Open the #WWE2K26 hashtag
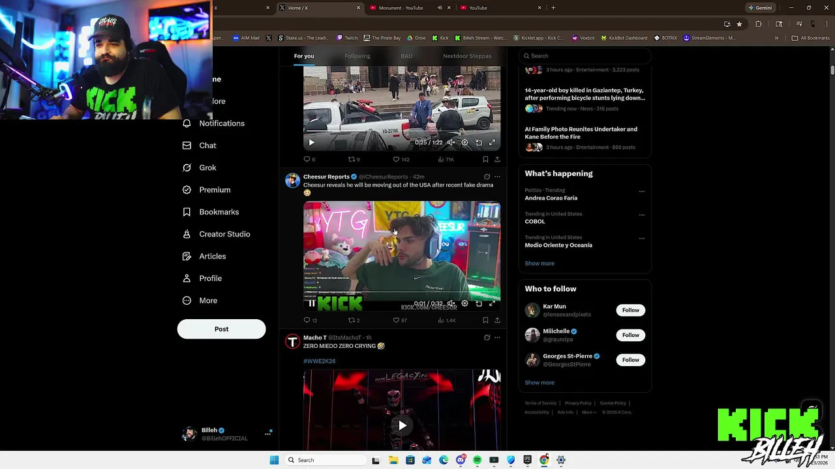 (x=319, y=361)
